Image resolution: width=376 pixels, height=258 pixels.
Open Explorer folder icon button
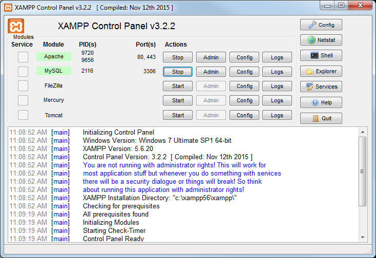(321, 71)
